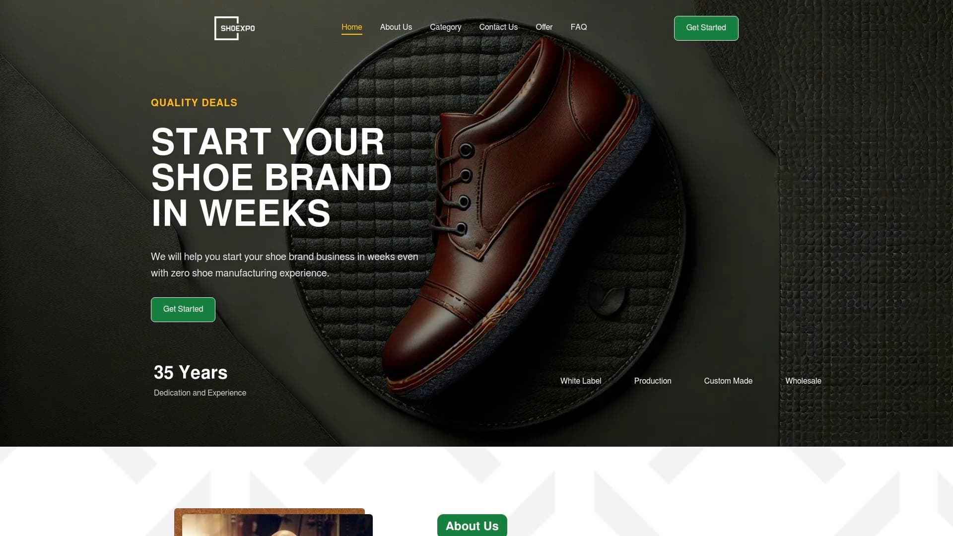Click the QUALITY DEALS label

coord(194,103)
